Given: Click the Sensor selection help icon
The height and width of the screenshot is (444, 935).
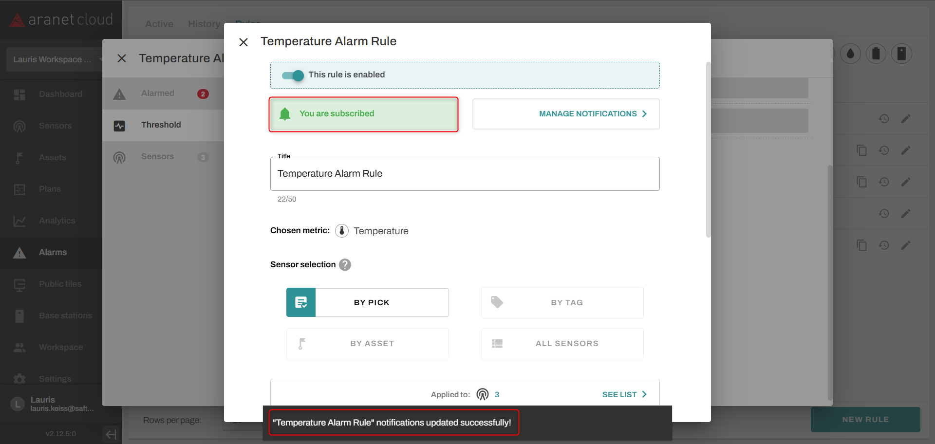Looking at the screenshot, I should click(345, 265).
